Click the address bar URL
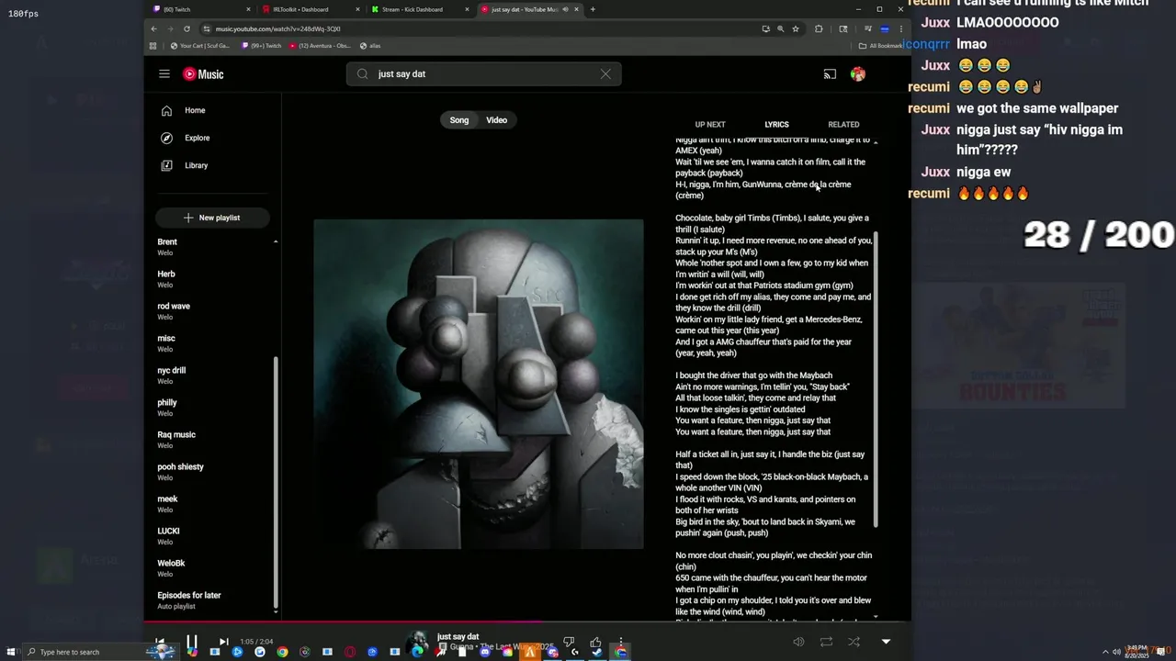Viewport: 1176px width, 661px height. [277, 28]
